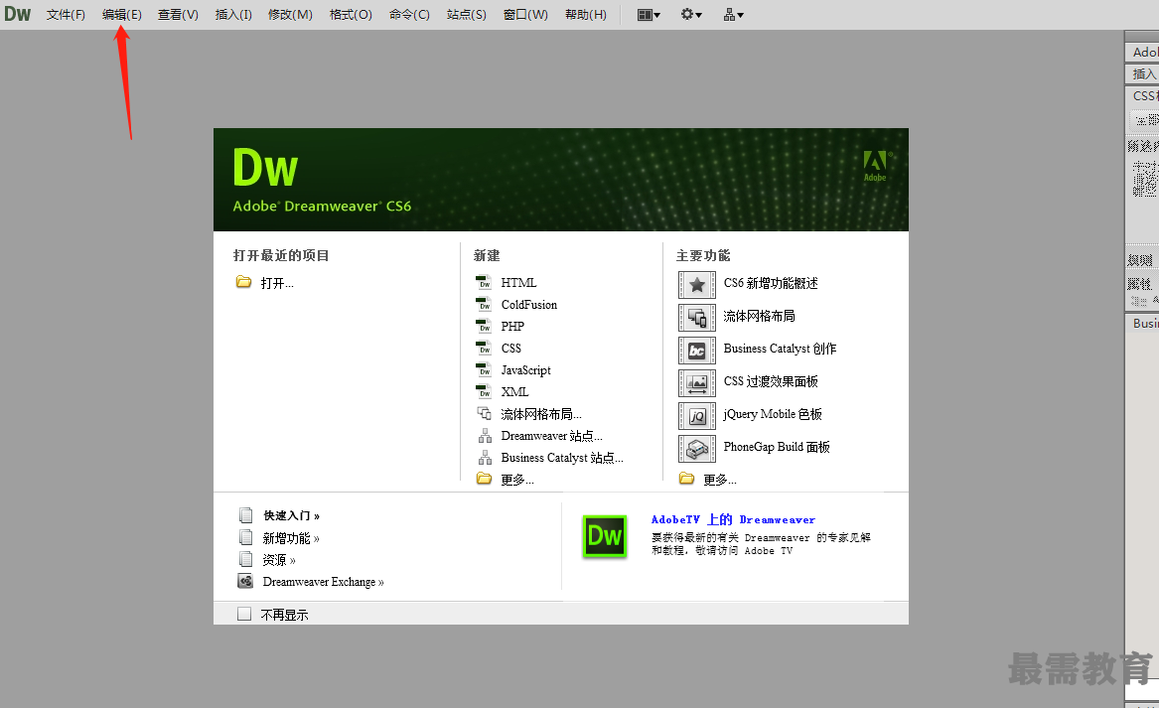This screenshot has height=708, width=1159.
Task: Open the 站点(S) menu
Action: [467, 15]
